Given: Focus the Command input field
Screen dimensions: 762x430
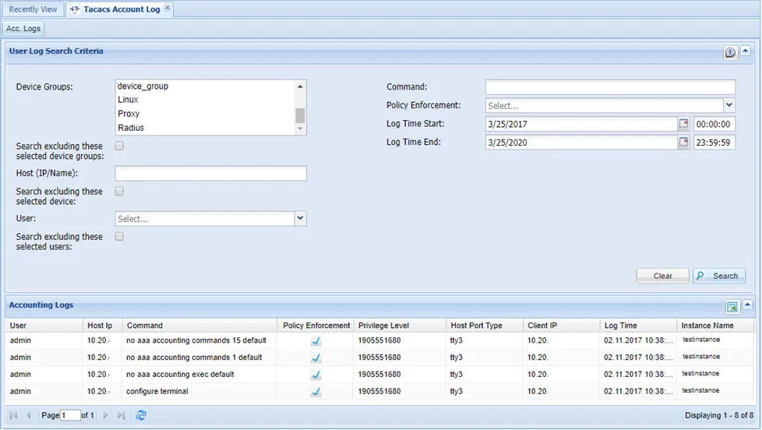Looking at the screenshot, I should (610, 87).
